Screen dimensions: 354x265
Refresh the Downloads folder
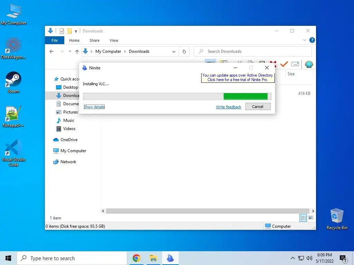184,52
